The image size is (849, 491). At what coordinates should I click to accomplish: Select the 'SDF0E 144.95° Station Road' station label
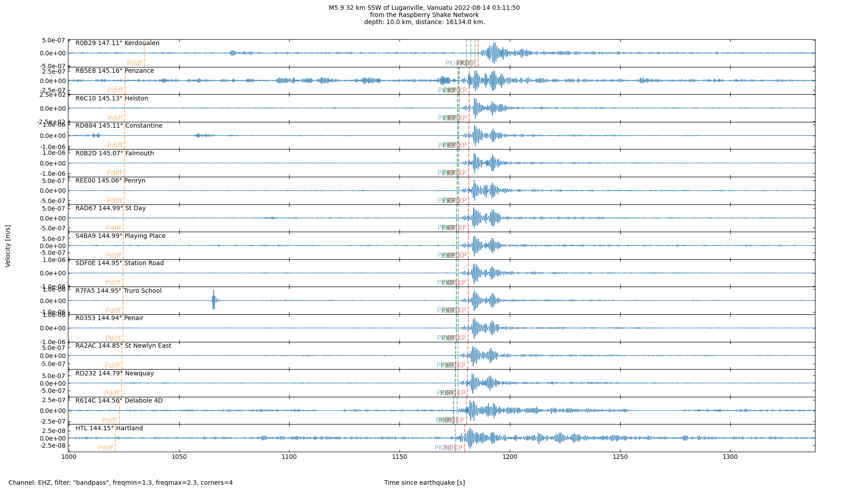click(x=120, y=263)
